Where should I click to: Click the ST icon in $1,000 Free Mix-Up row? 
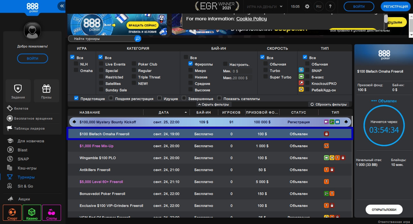[326, 146]
